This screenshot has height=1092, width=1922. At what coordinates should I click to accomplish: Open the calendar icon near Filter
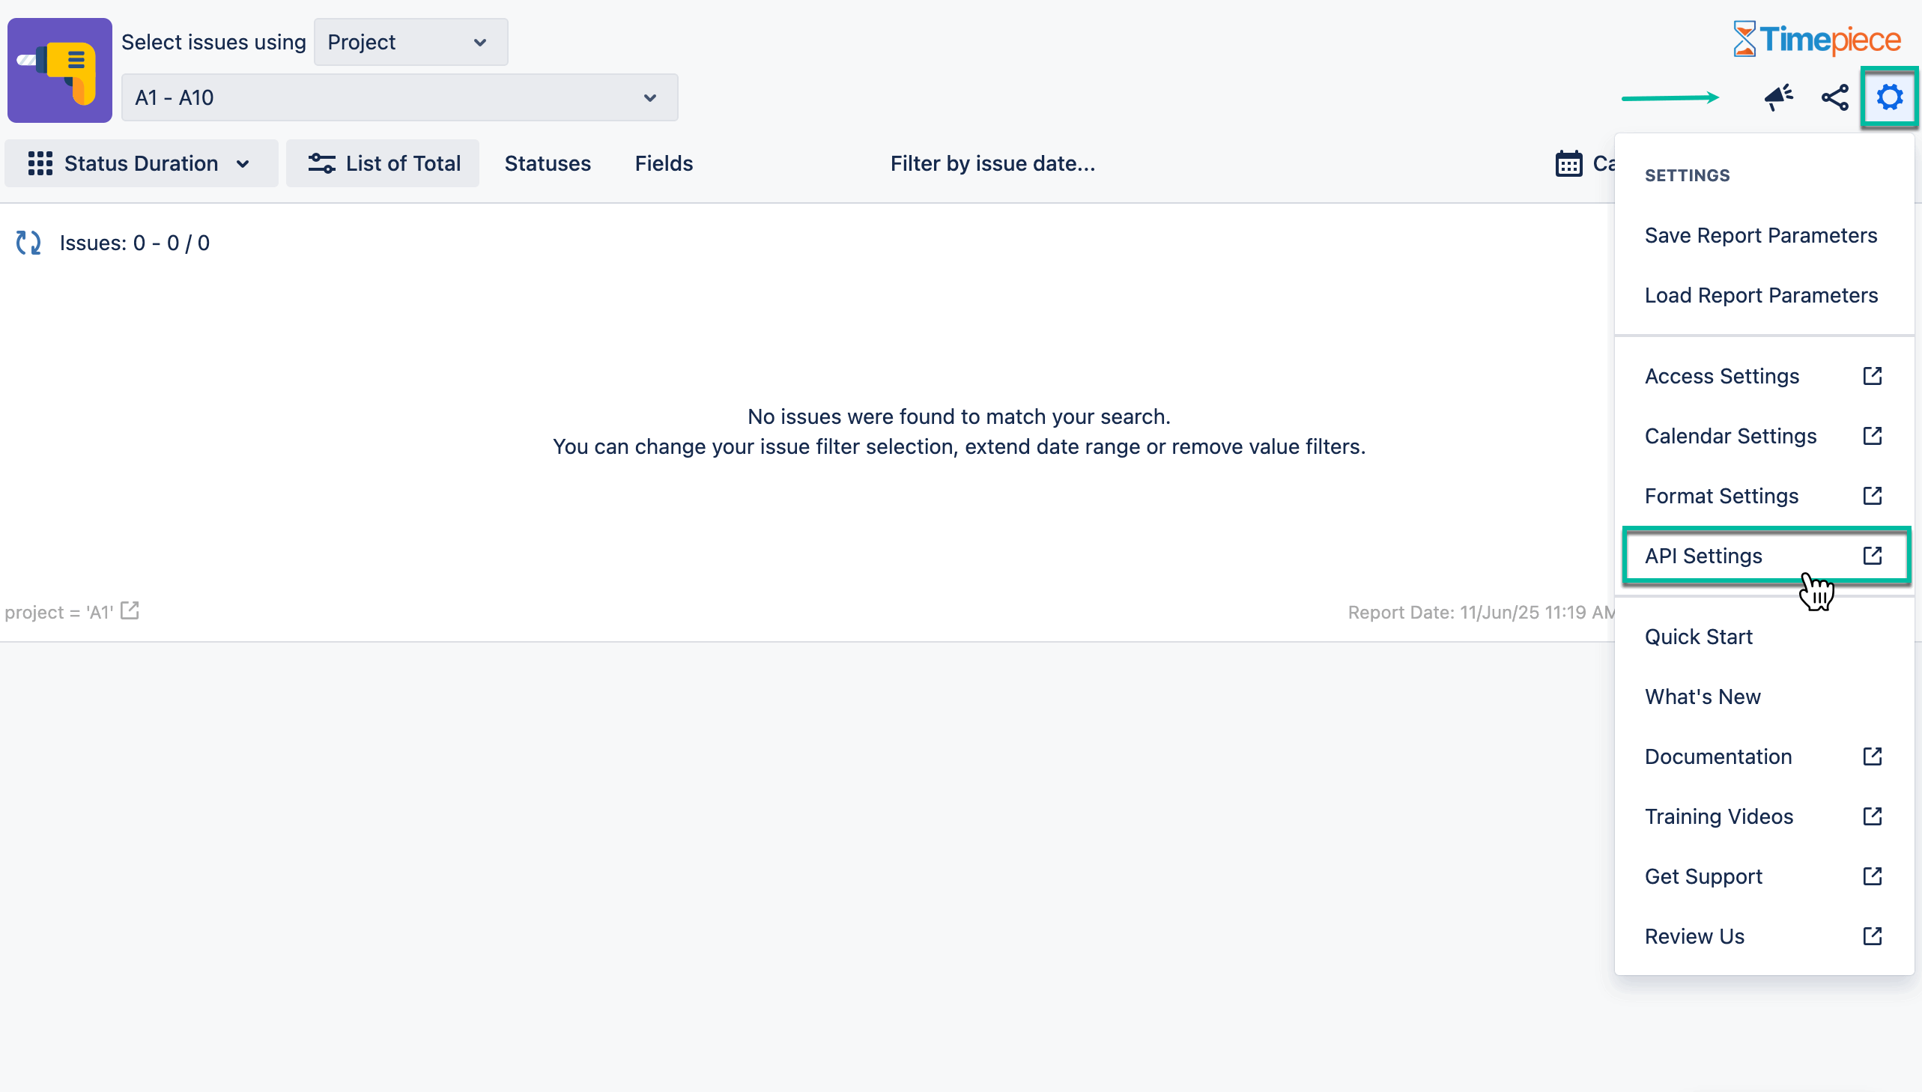click(1568, 163)
